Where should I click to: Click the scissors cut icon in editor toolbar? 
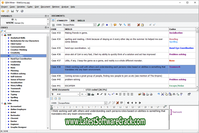(x=163, y=94)
